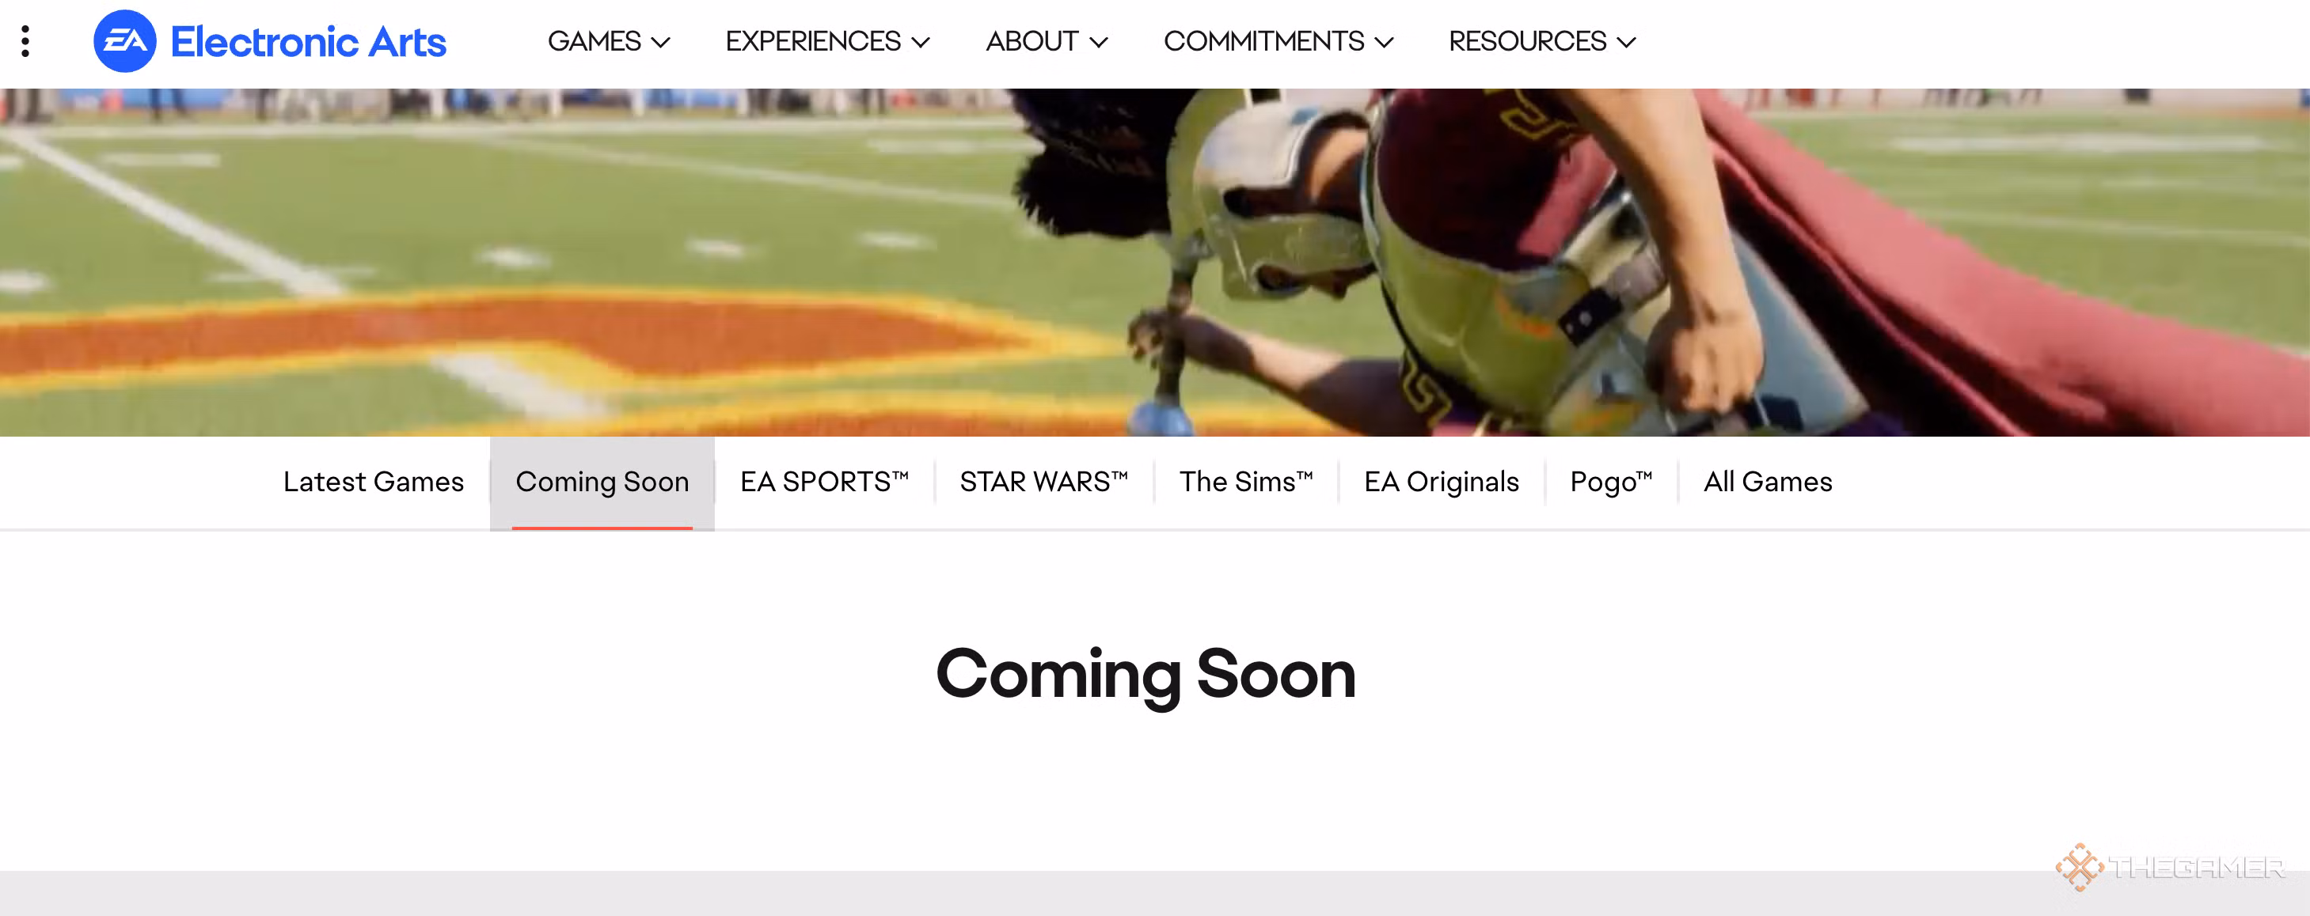Click the football field hero banner image
Viewport: 2310px width, 916px height.
pyautogui.click(x=1155, y=262)
